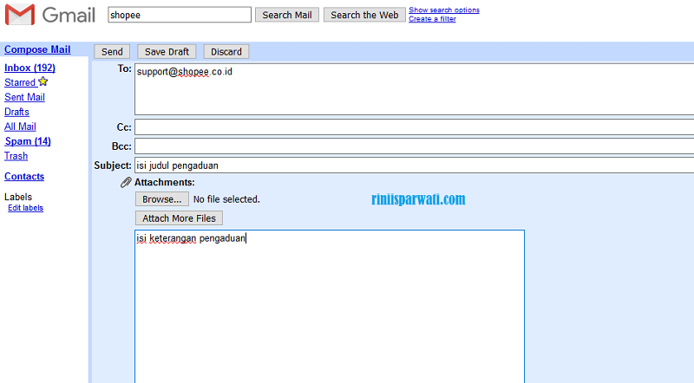Open the Trash folder
Viewport: 694px width, 383px height.
pos(16,156)
